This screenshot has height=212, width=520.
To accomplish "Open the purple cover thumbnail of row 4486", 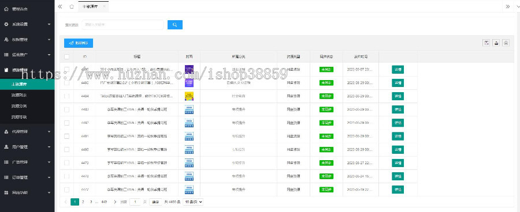I will click(x=189, y=70).
